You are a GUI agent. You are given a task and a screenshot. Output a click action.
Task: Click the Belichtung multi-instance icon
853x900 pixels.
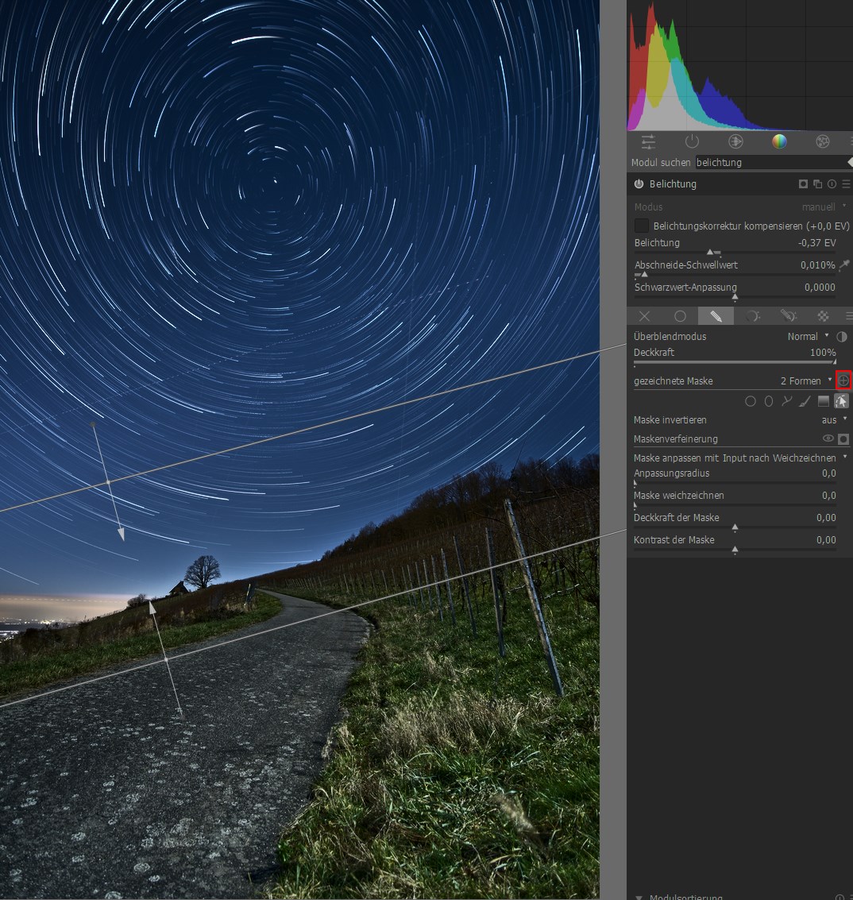[817, 184]
